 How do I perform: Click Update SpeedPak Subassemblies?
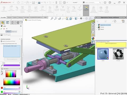click(93, 10)
